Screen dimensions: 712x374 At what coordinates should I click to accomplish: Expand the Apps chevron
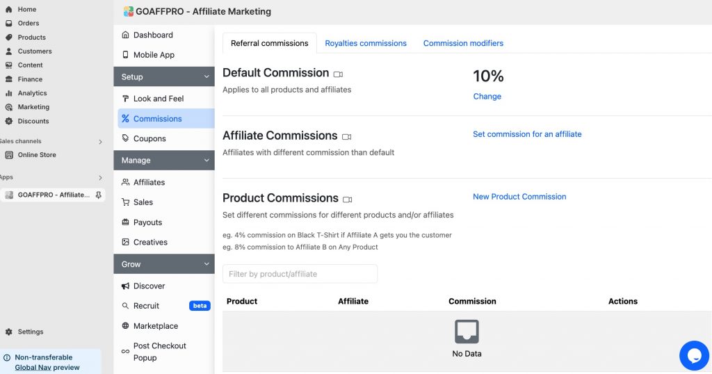tap(100, 177)
